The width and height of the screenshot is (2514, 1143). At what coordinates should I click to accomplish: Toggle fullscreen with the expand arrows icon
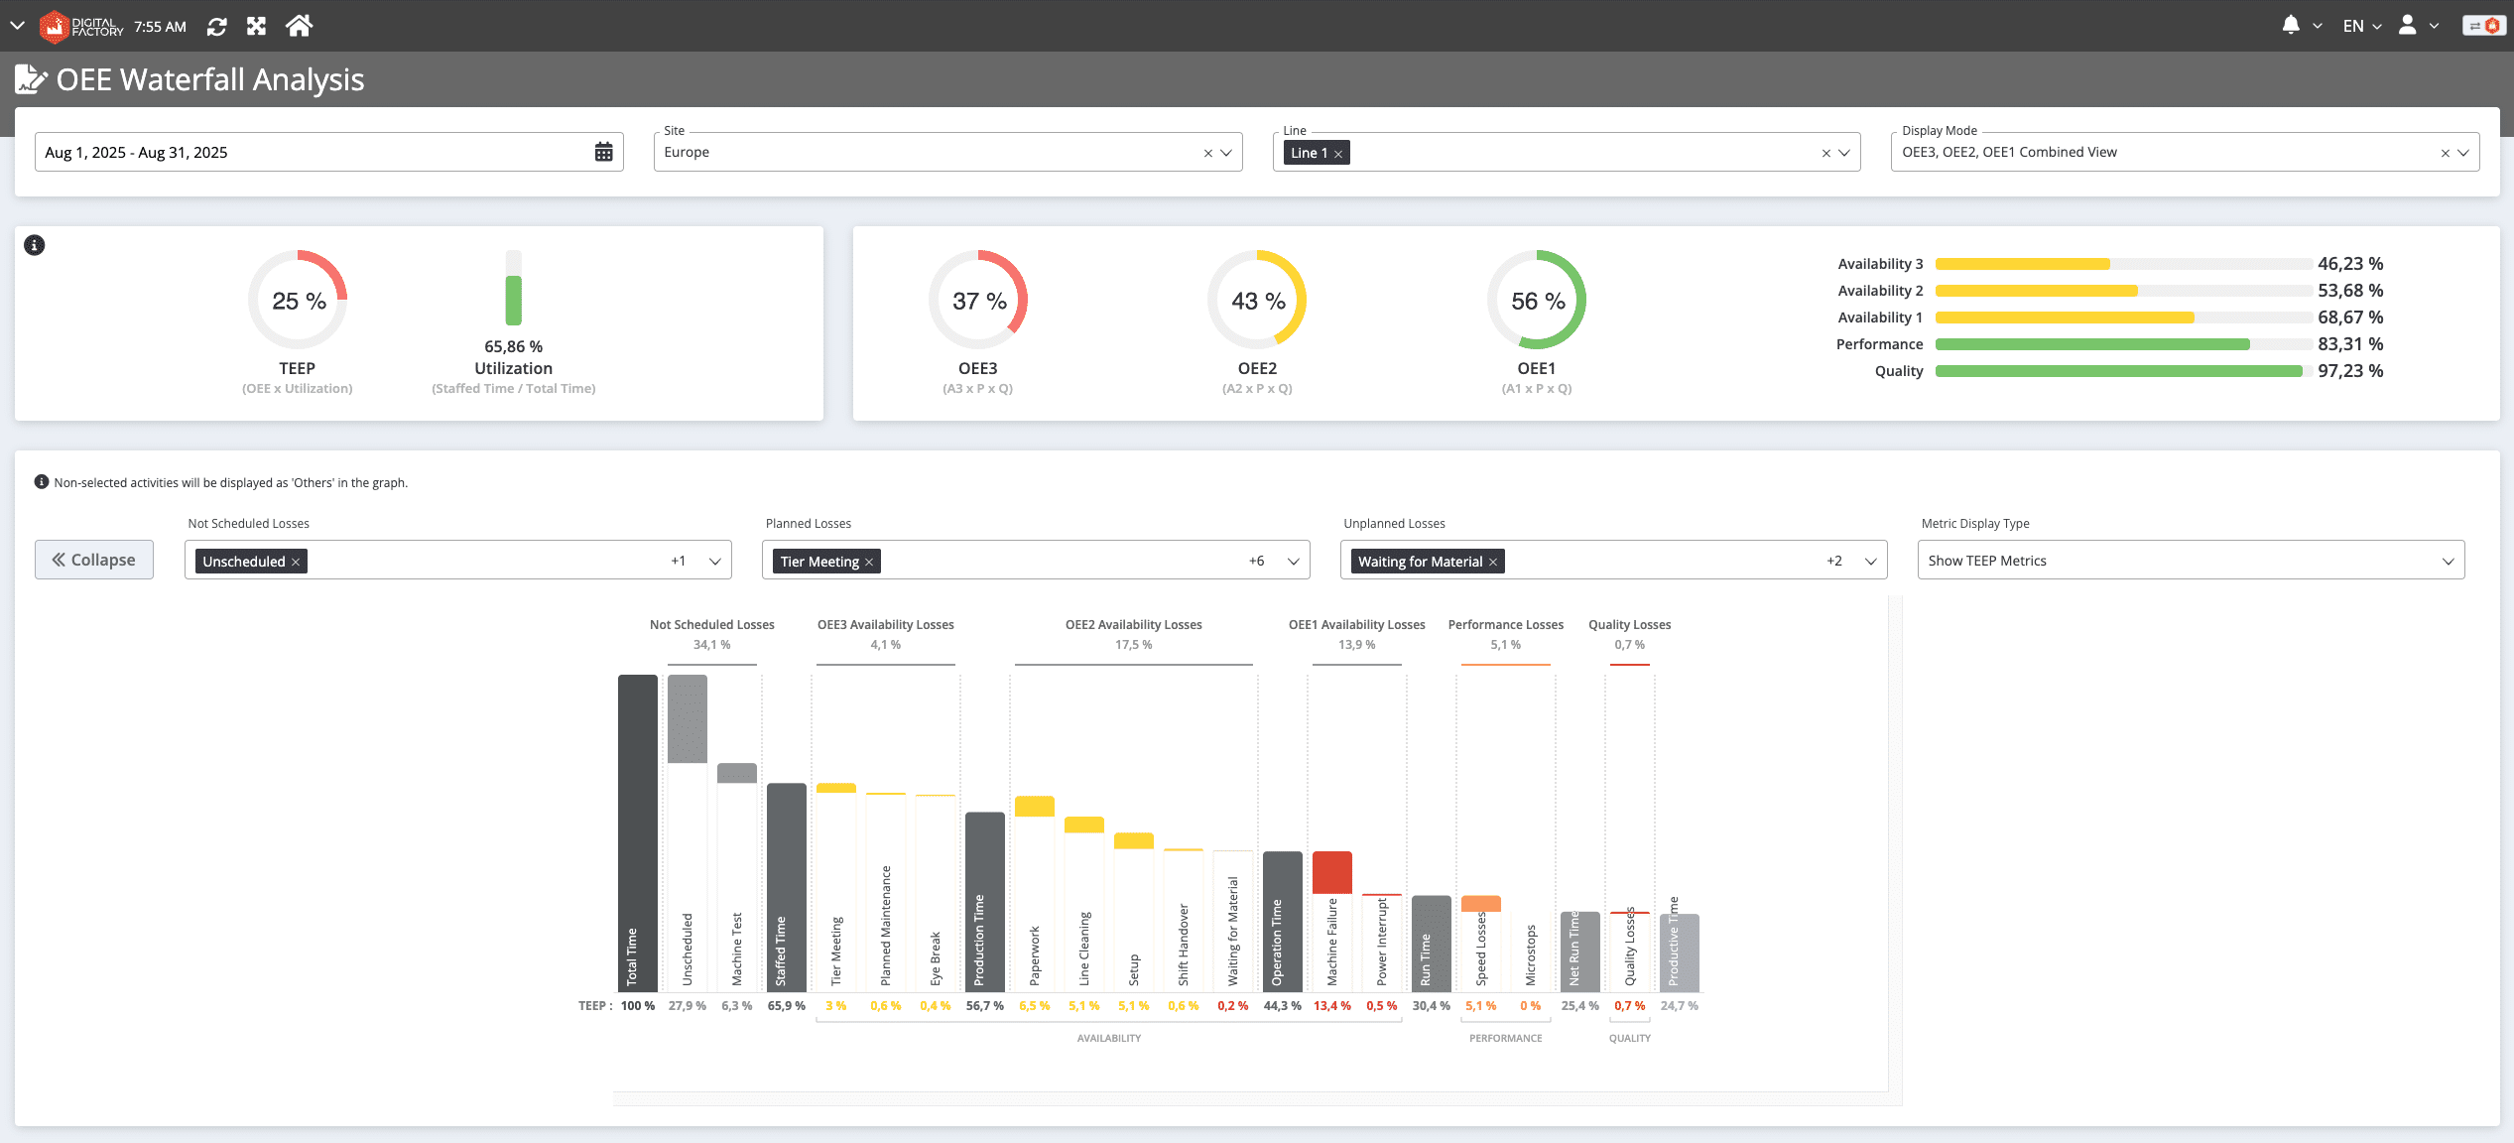[257, 27]
